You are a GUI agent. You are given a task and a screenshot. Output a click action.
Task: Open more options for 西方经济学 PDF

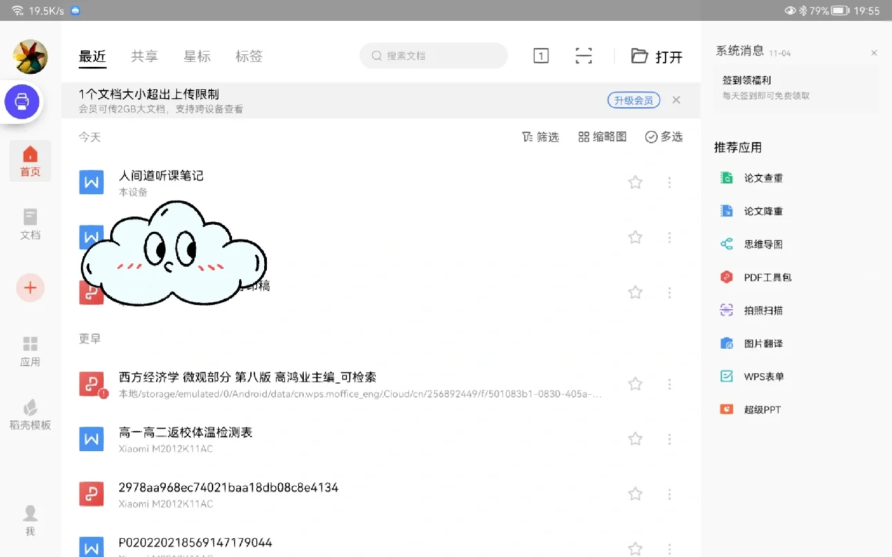click(x=669, y=384)
